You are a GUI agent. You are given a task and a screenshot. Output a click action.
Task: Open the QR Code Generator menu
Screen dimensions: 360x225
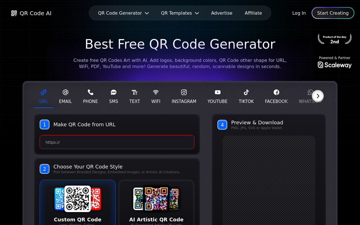click(x=123, y=13)
